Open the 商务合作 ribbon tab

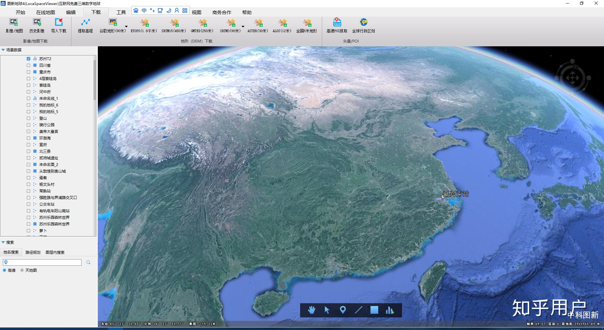click(222, 12)
